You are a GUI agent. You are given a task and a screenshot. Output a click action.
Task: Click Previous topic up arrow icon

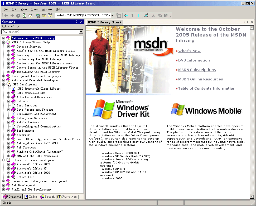(132, 16)
